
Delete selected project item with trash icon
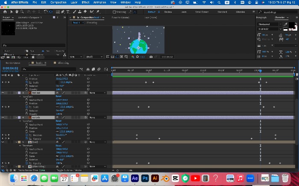pyautogui.click(x=33, y=57)
